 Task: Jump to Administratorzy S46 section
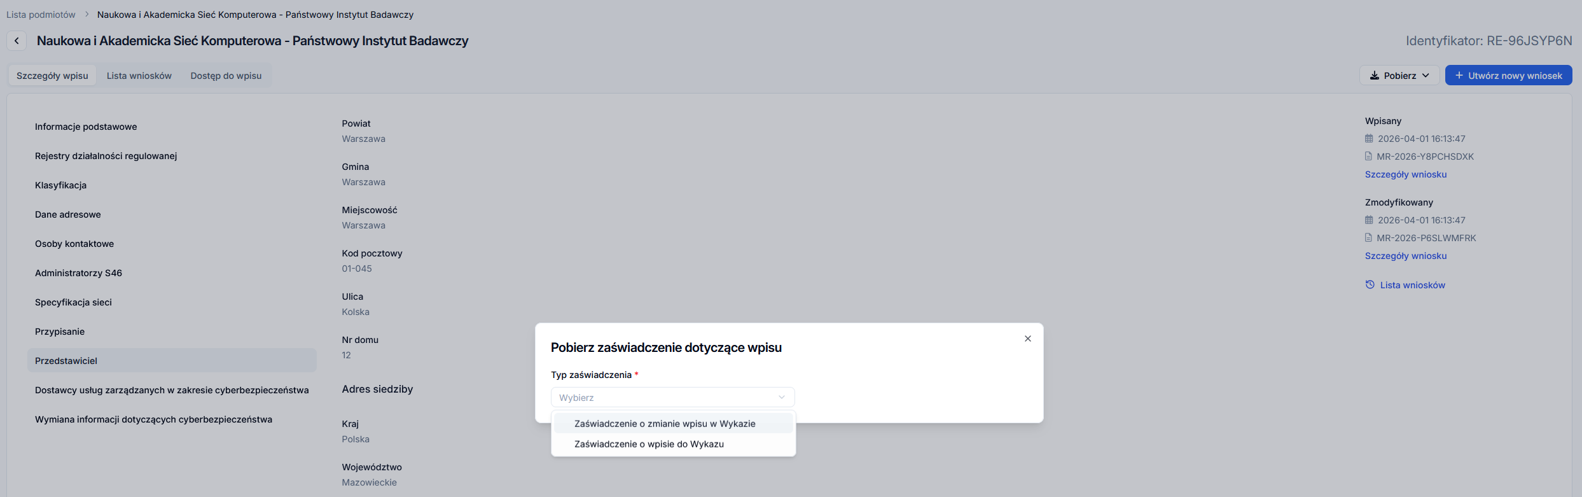coord(78,273)
